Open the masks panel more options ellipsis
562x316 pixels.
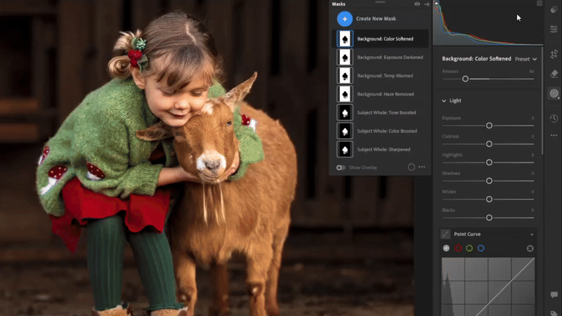422,167
